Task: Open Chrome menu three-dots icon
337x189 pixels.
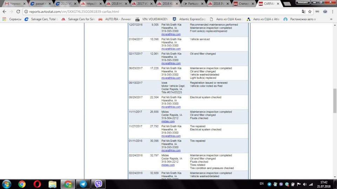Action: [332, 12]
